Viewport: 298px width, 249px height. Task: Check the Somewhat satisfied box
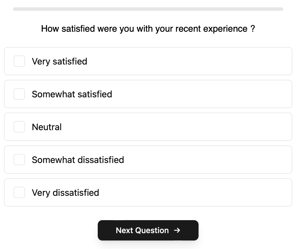(19, 94)
